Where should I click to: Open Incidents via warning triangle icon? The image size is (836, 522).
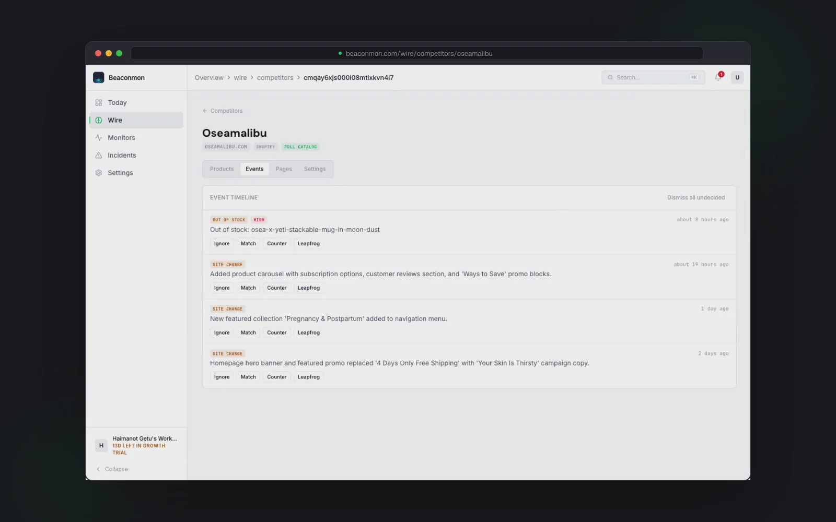(x=99, y=156)
